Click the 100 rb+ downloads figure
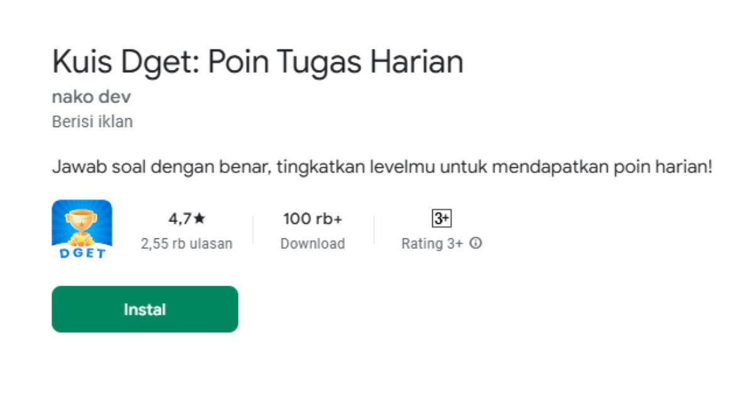755x395 pixels. pyautogui.click(x=313, y=219)
